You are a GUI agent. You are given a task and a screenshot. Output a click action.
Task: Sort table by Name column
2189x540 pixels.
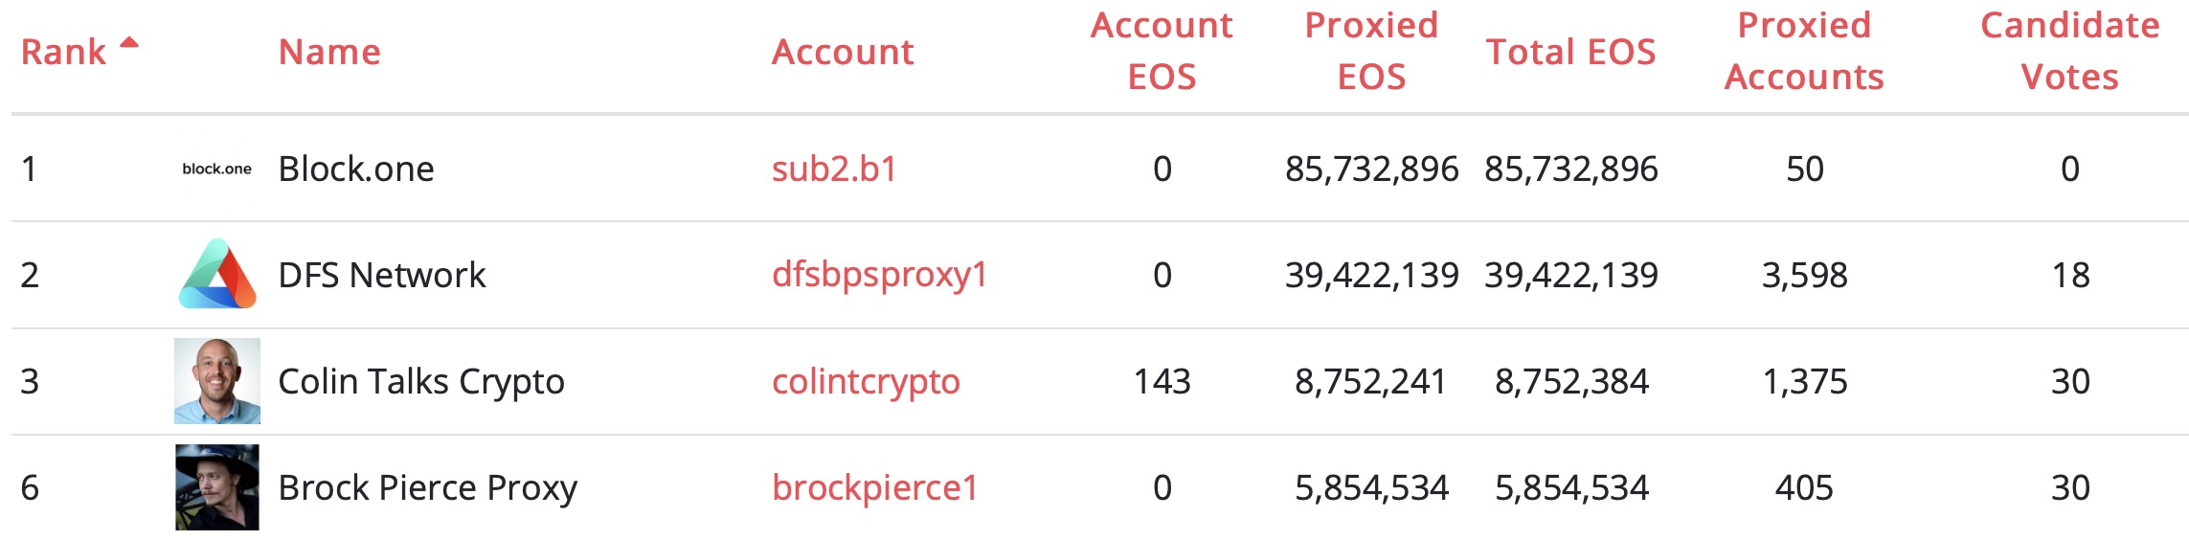[329, 52]
